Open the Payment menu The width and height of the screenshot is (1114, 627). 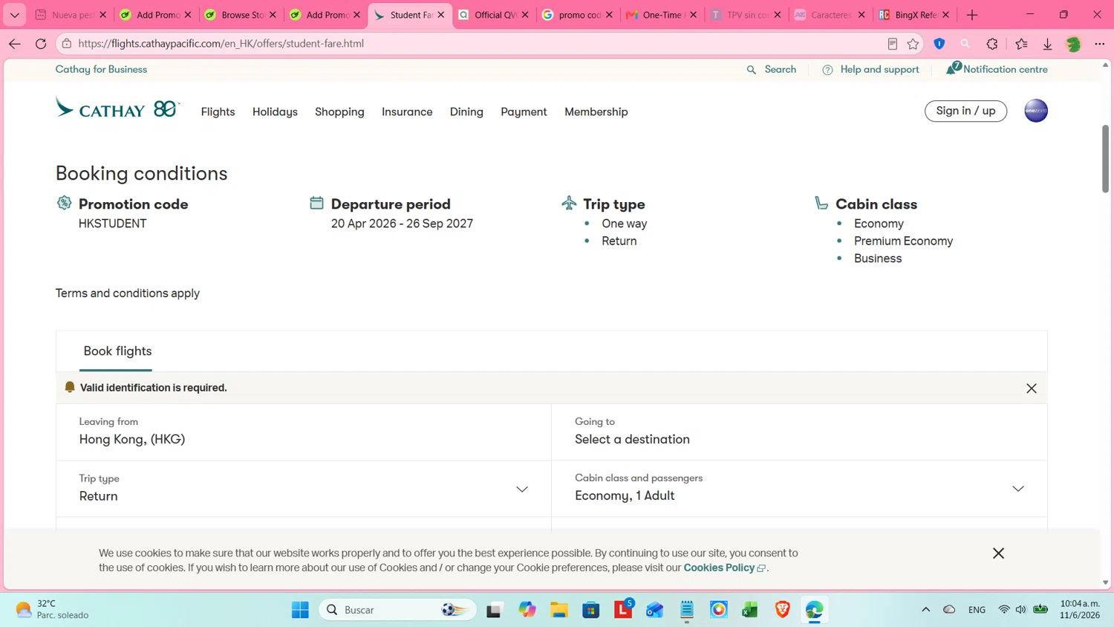click(x=524, y=111)
